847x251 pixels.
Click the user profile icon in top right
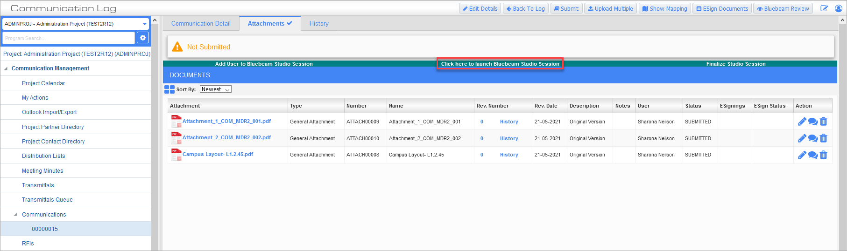tap(838, 9)
